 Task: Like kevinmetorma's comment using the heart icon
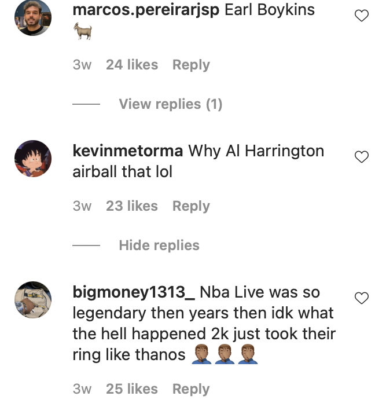click(x=361, y=156)
